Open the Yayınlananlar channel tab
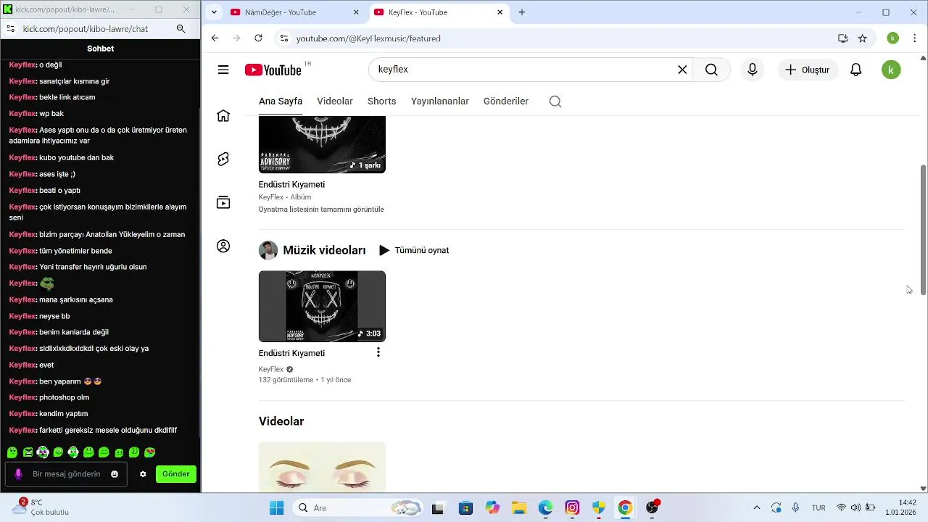 click(x=440, y=101)
